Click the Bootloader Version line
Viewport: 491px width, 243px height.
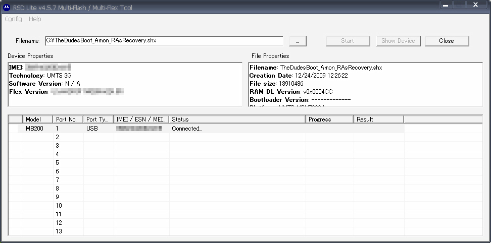point(300,100)
